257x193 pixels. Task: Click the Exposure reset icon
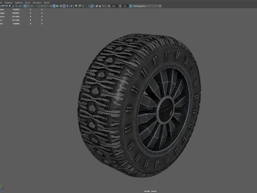[x=109, y=6]
